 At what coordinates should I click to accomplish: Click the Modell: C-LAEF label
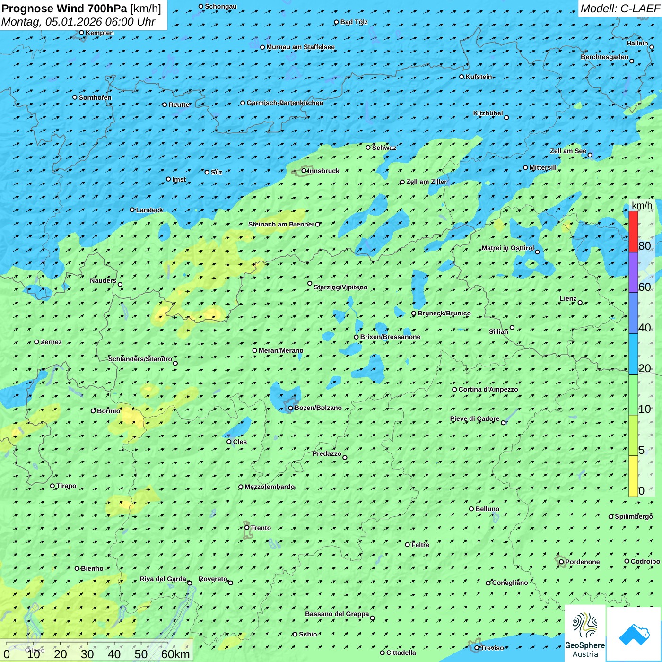(x=619, y=9)
